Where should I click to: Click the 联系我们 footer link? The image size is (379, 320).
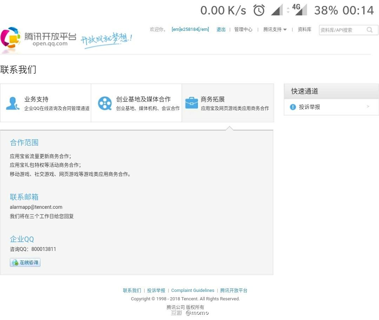[132, 290]
